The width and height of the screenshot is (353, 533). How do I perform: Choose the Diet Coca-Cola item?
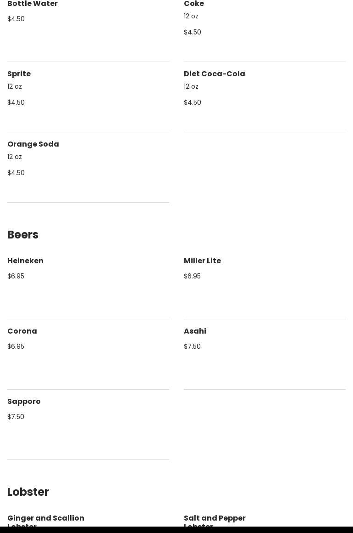[x=214, y=74]
